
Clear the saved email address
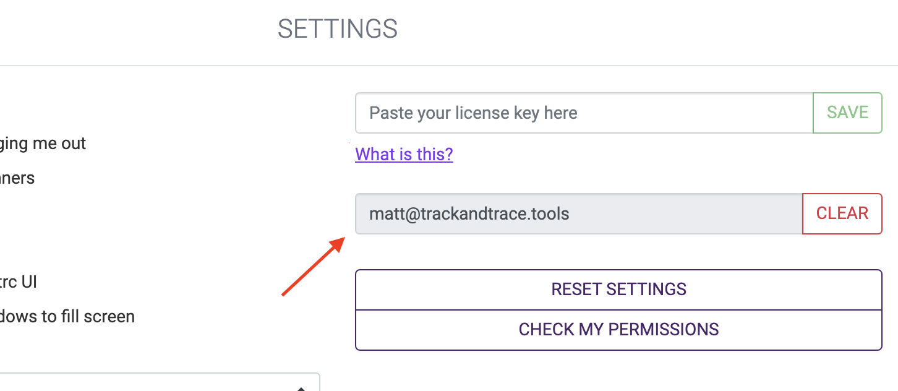click(842, 213)
